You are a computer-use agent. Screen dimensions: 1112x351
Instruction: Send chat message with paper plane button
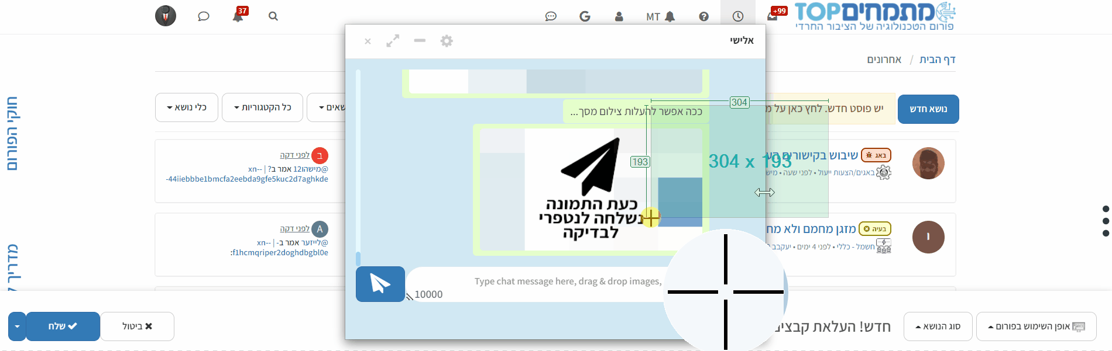click(x=380, y=284)
